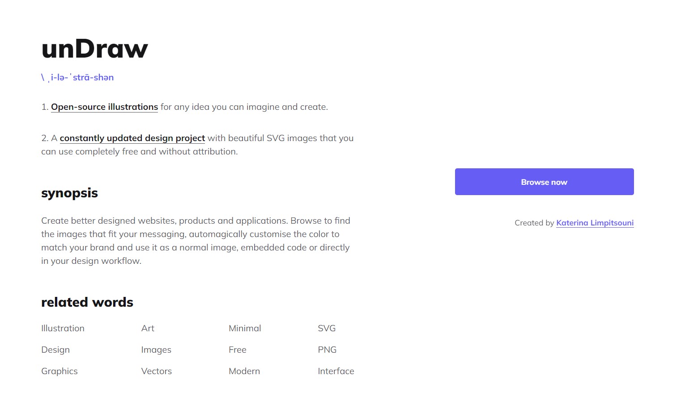
Task: Click the related word Interface
Action: [336, 371]
